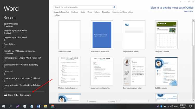Click the Resumes and Cover Letters suggested search

tap(122, 12)
